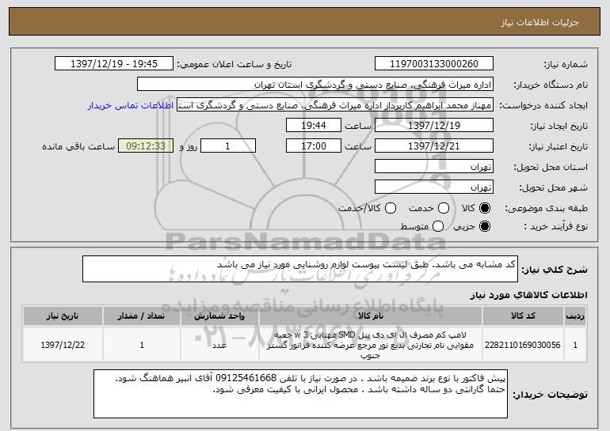Click the creation time field 19:44

pyautogui.click(x=314, y=126)
